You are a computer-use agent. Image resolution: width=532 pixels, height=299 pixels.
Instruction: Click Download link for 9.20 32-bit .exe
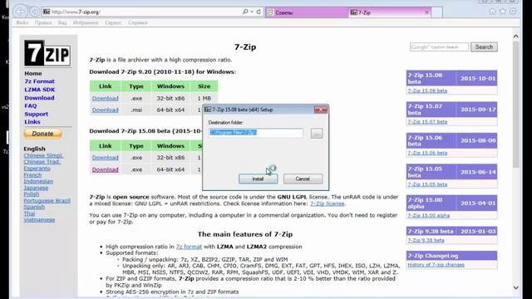coord(106,98)
